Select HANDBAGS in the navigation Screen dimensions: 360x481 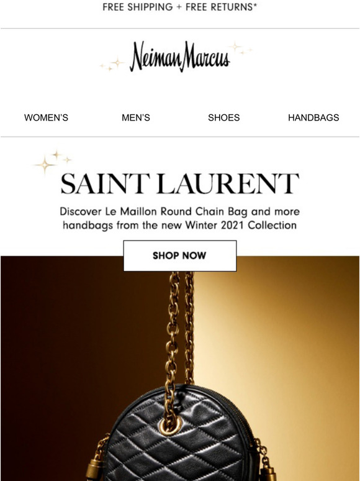pos(313,117)
